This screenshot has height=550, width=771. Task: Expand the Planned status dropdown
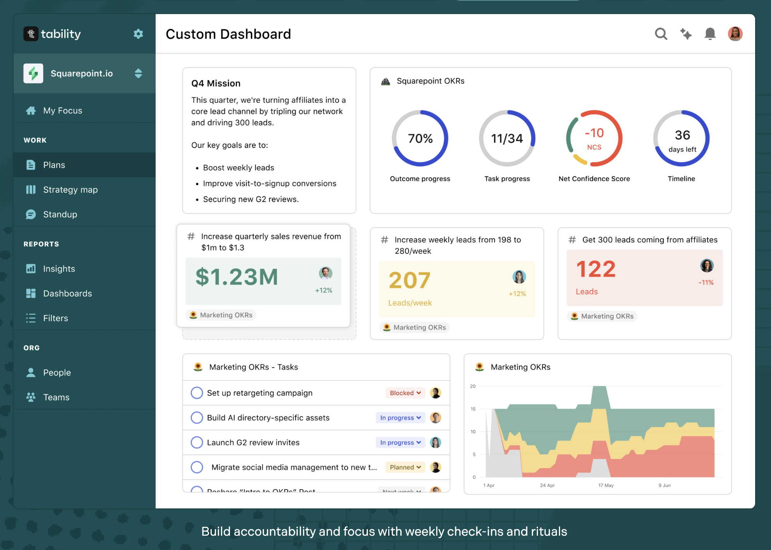click(x=405, y=467)
